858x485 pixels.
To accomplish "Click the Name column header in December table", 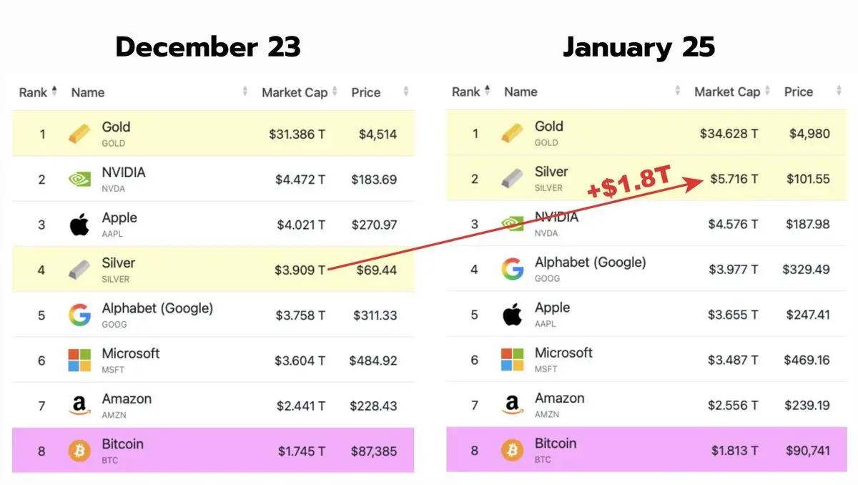I will tap(88, 92).
